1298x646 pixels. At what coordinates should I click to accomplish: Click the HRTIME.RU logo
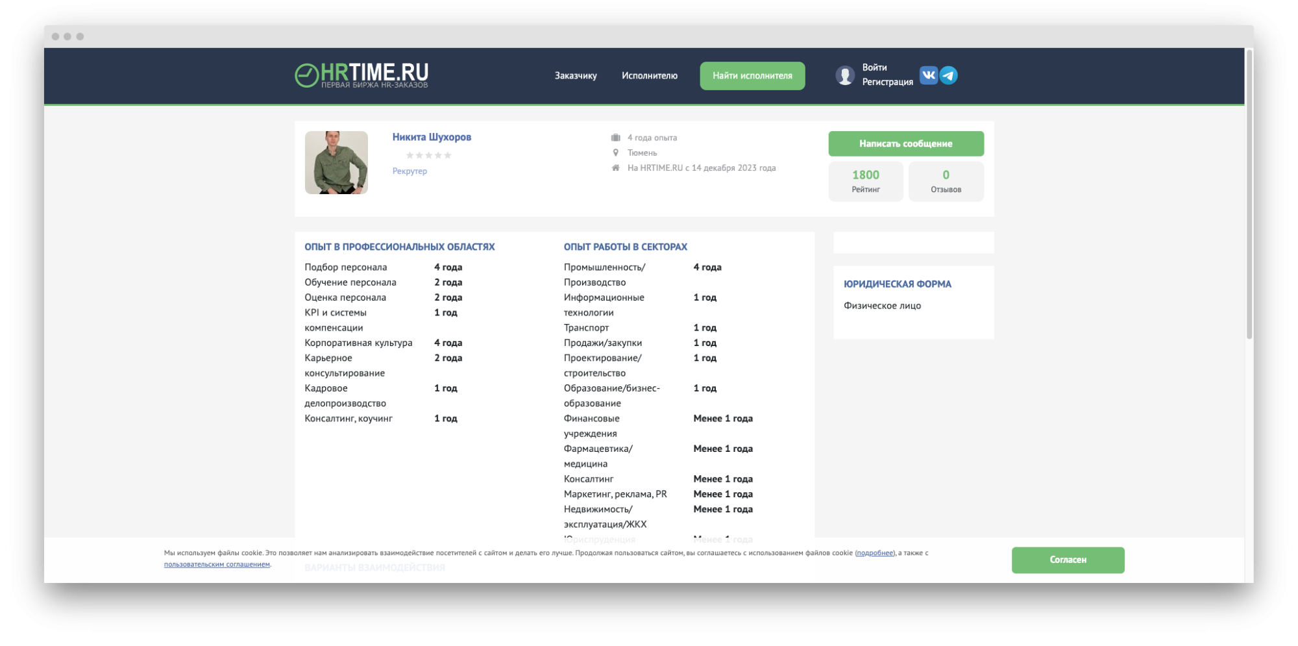(x=363, y=75)
